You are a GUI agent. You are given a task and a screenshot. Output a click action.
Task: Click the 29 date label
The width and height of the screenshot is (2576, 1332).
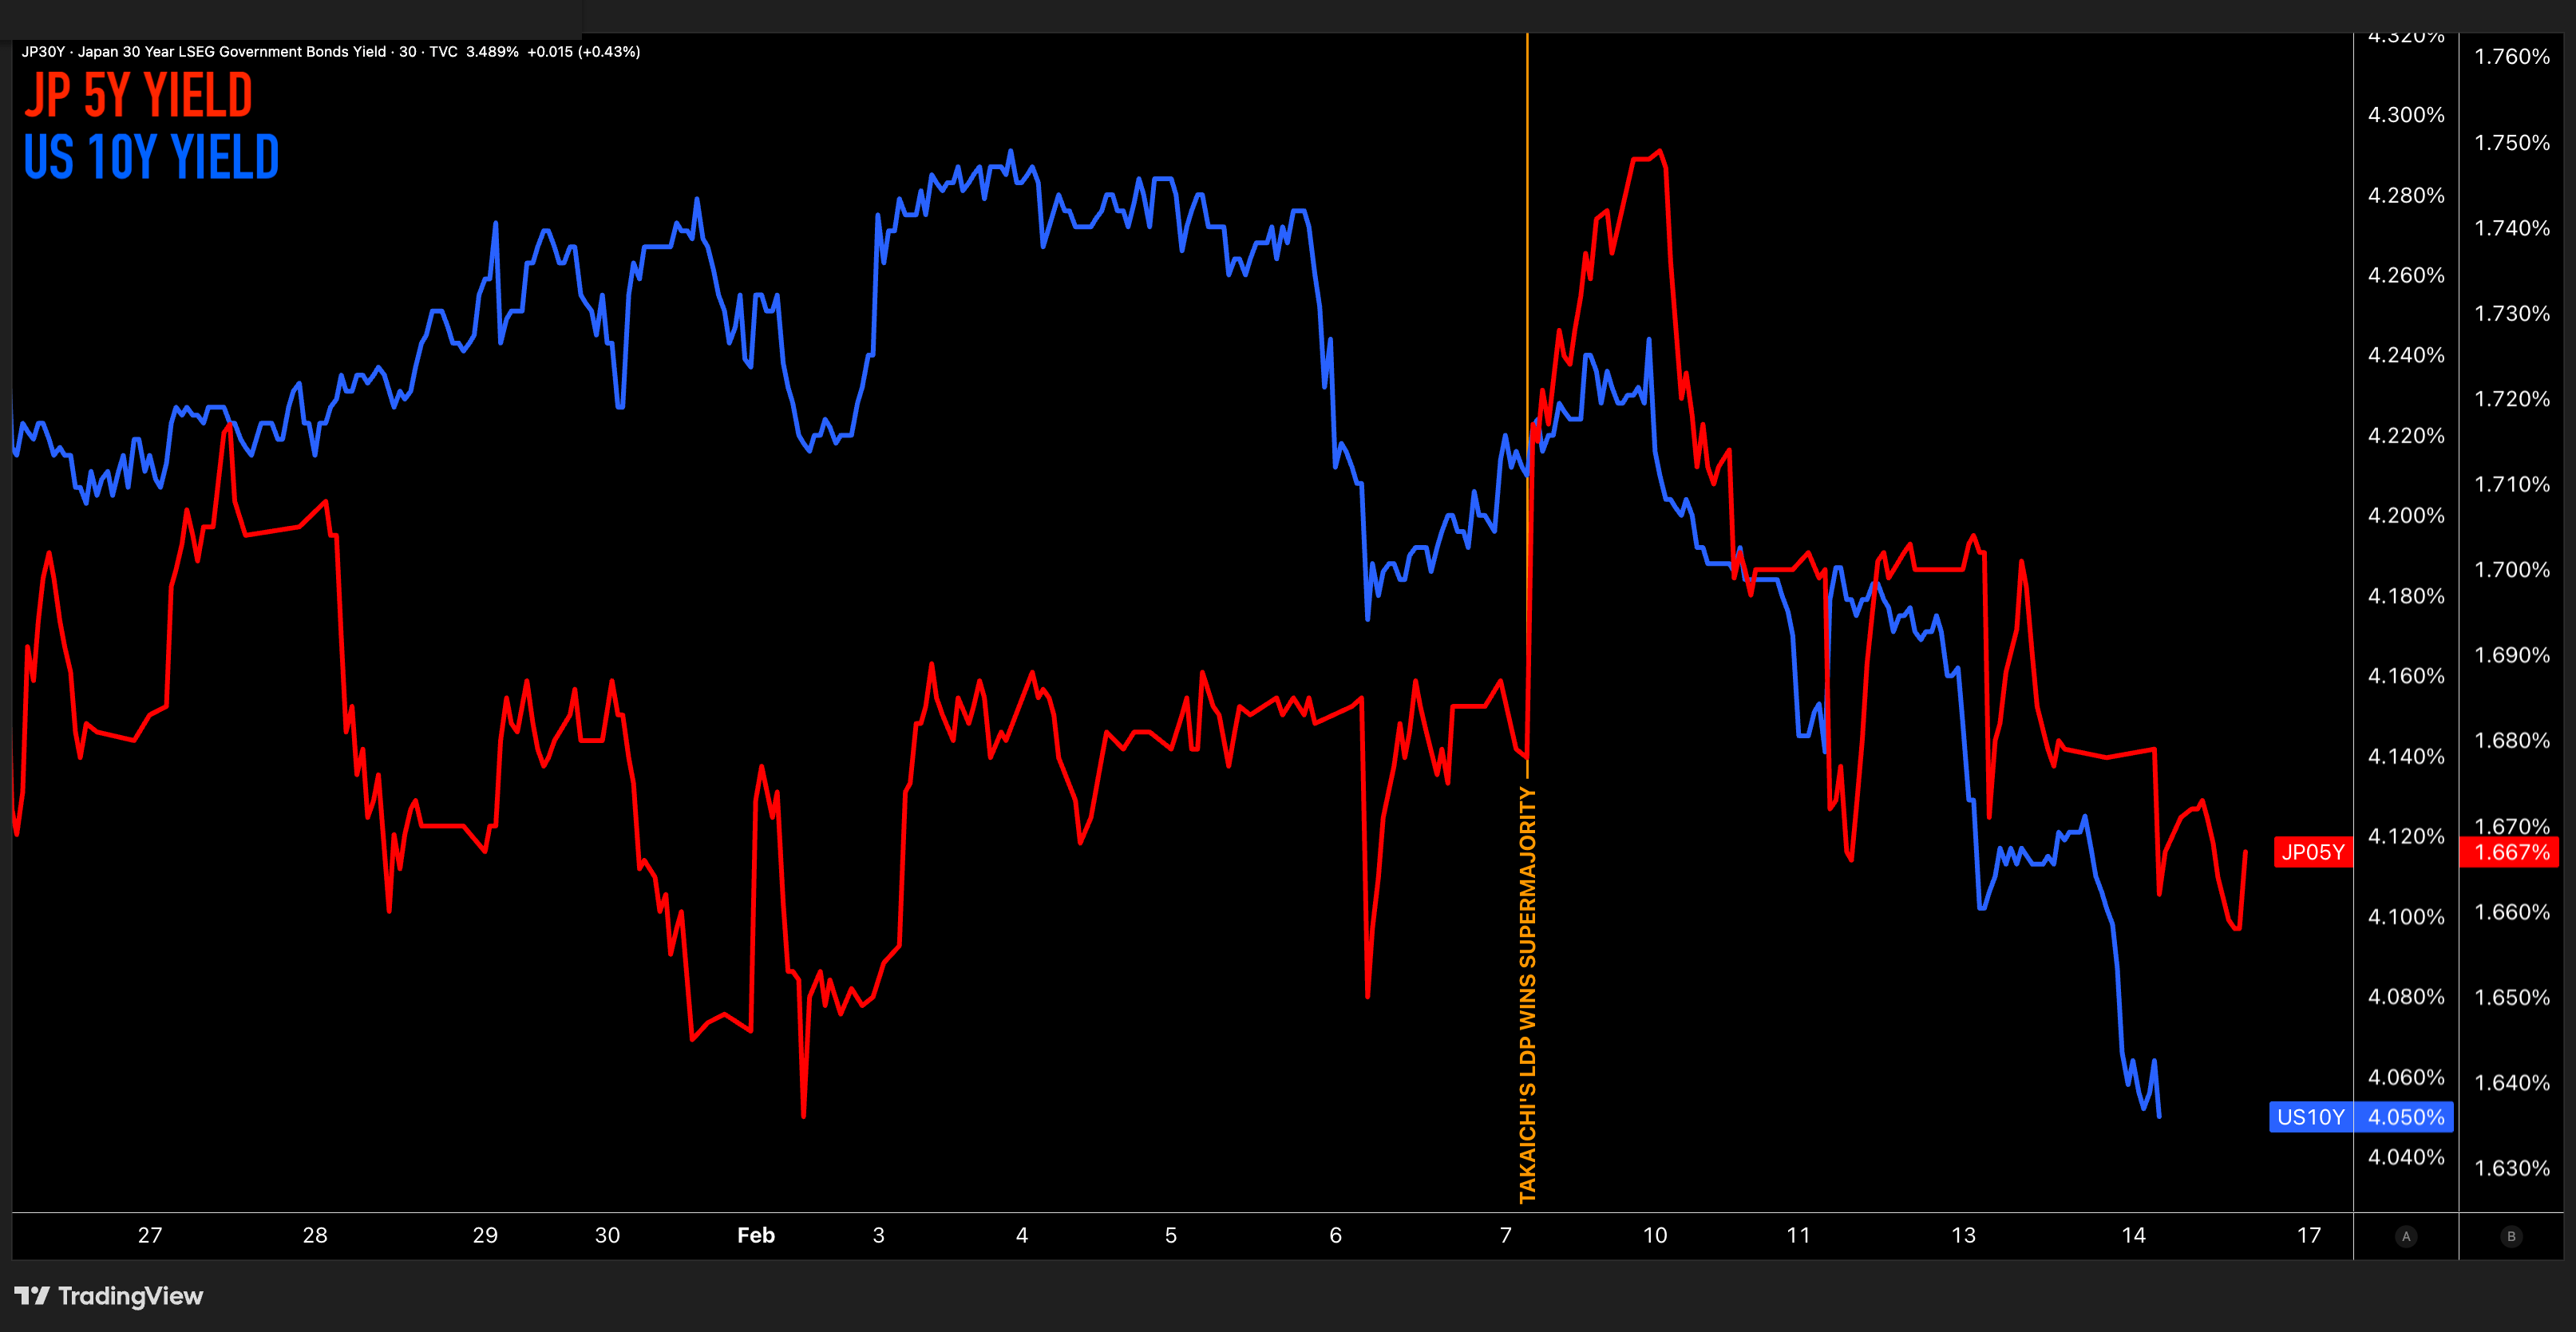[485, 1235]
